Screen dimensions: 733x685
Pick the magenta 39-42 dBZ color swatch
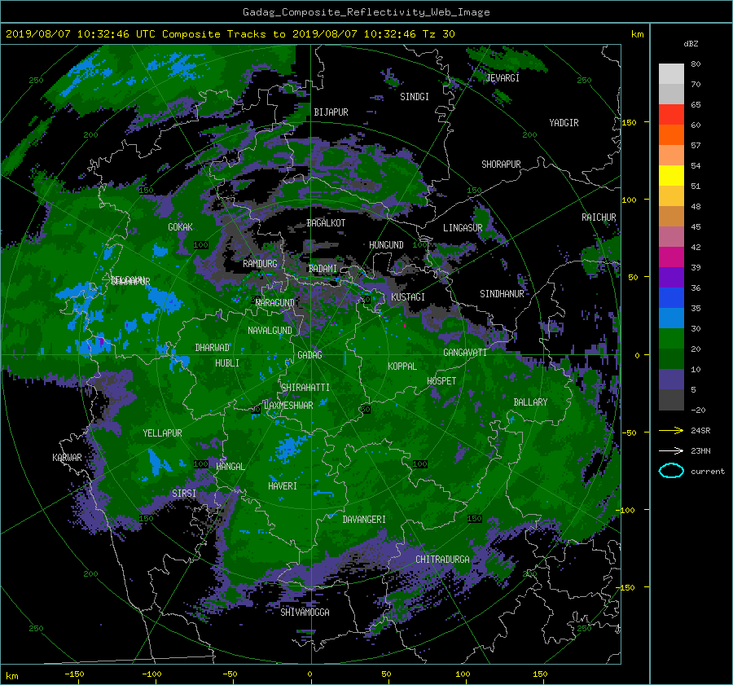coord(671,257)
